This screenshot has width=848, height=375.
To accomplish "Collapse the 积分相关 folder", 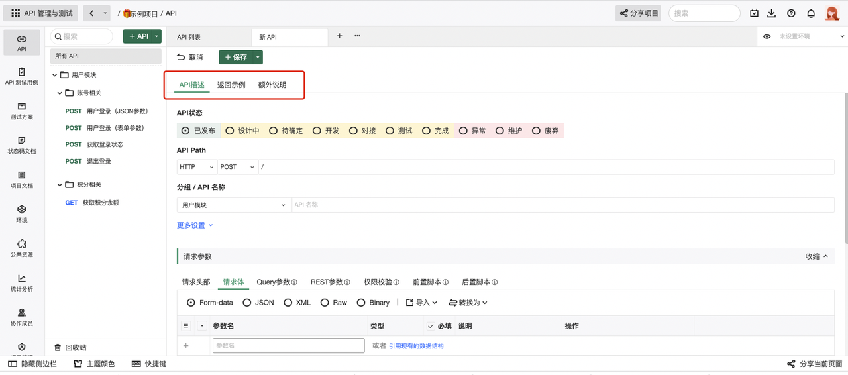I will (x=60, y=185).
